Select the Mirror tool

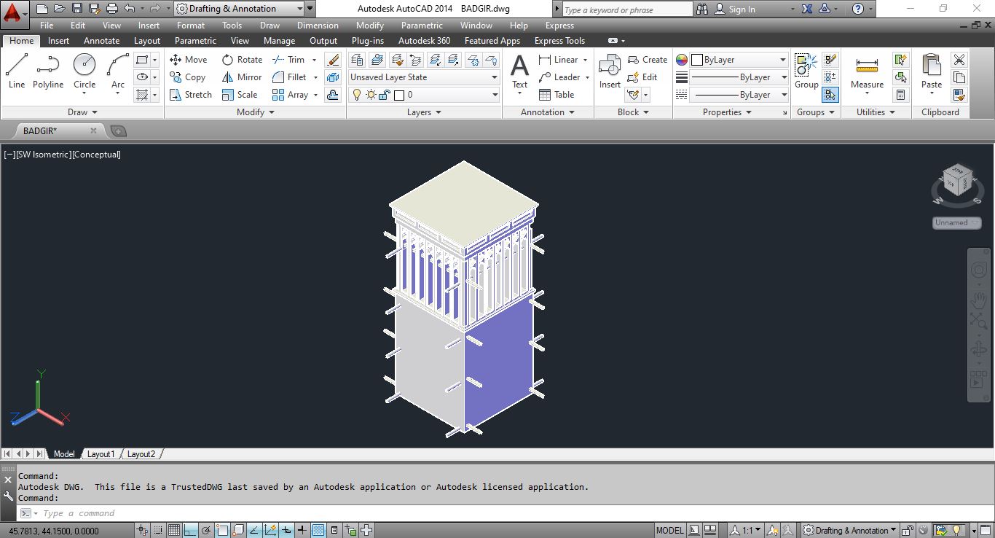242,77
